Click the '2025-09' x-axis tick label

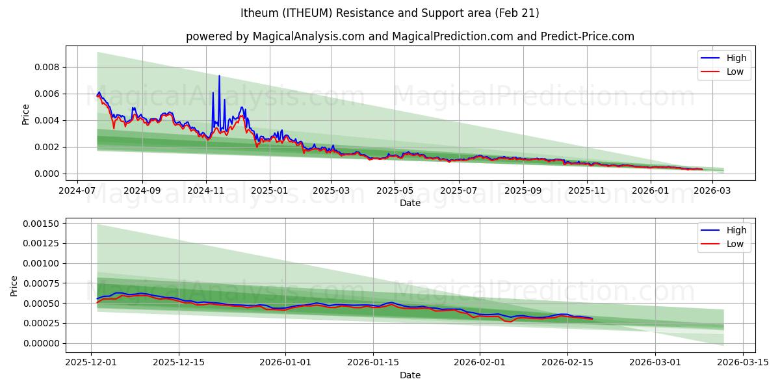(523, 190)
